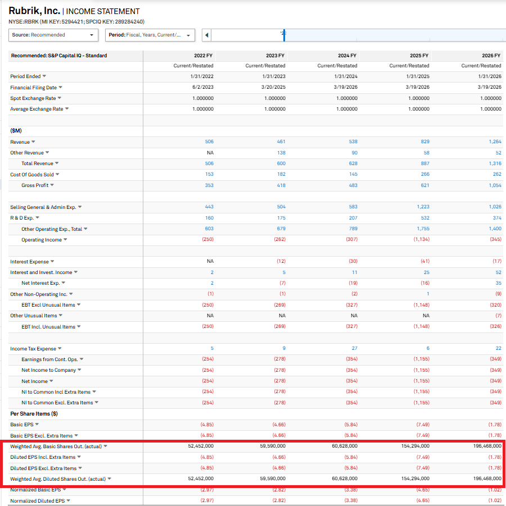The image size is (506, 506).
Task: Open the Other Revenue row menu arrow
Action: click(x=47, y=152)
